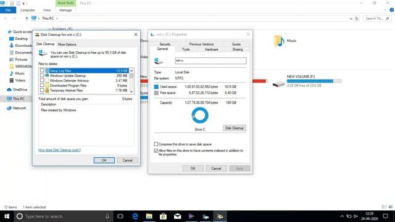Check Windows Defender Antivirus checkbox
The height and width of the screenshot is (222, 395).
coord(42,81)
